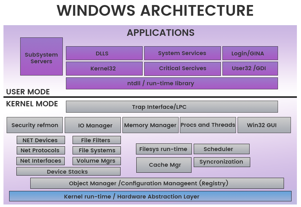This screenshot has width=301, height=207.
Task: Select the DLLS block
Action: point(104,53)
